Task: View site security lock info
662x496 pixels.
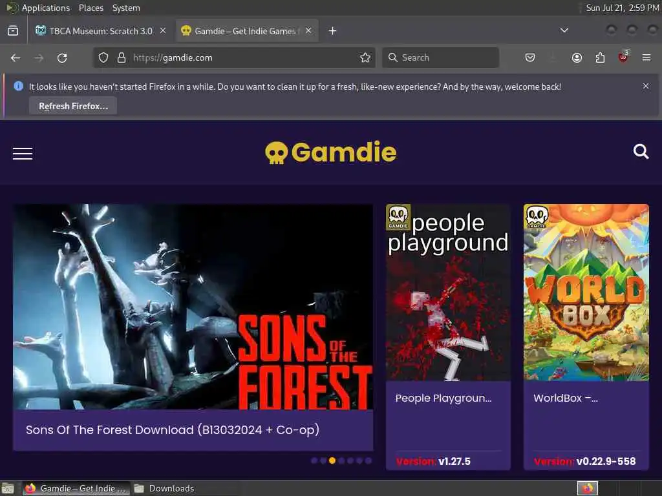Action: click(x=122, y=57)
